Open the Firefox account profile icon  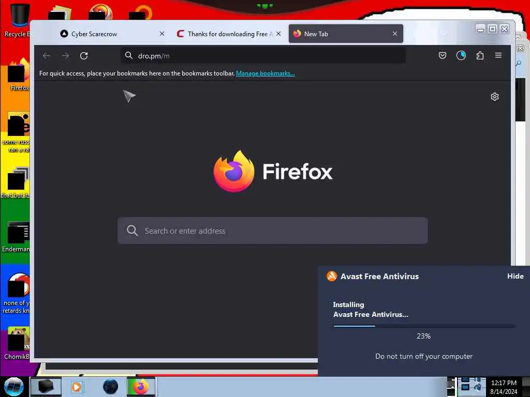461,55
